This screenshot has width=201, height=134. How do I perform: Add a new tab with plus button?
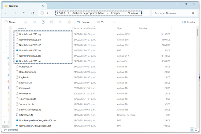coord(51,6)
